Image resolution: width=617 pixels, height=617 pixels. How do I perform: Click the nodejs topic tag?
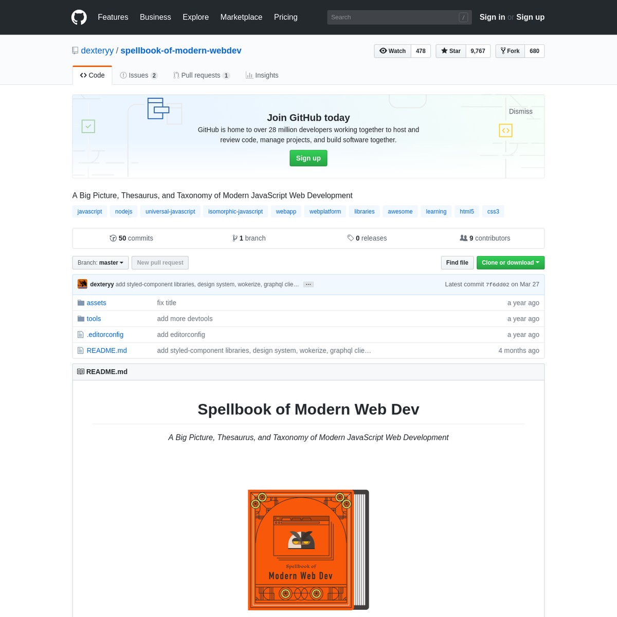point(124,212)
